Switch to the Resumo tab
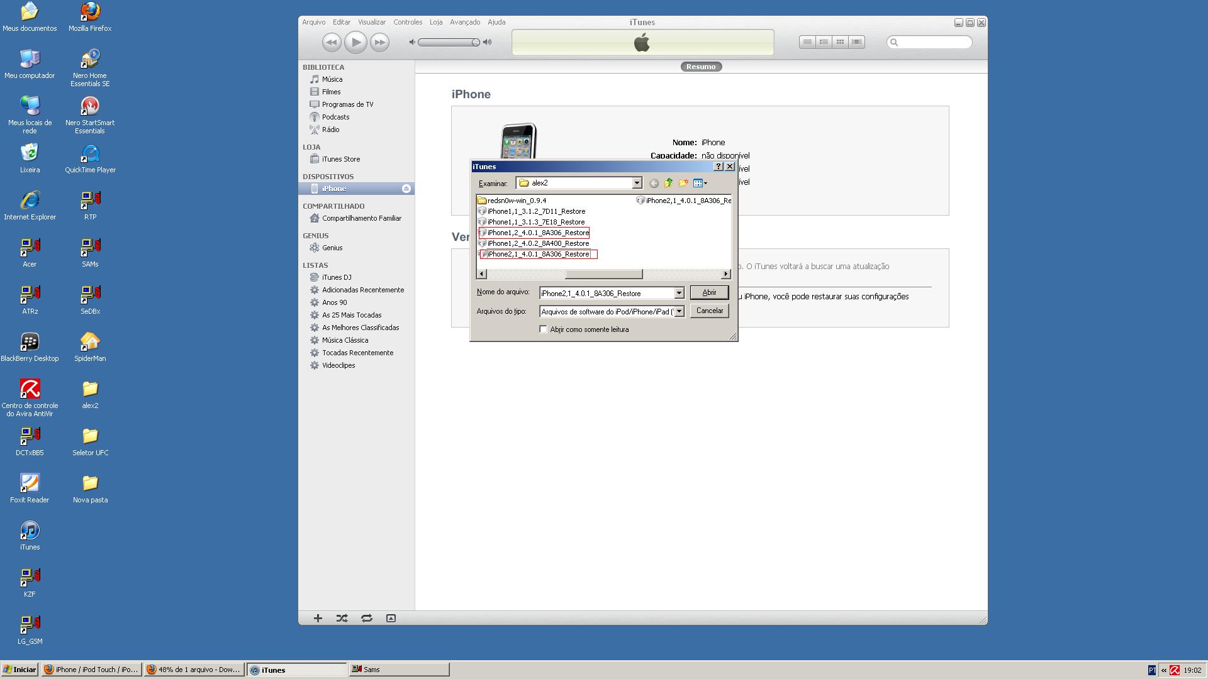The image size is (1208, 679). click(x=701, y=67)
